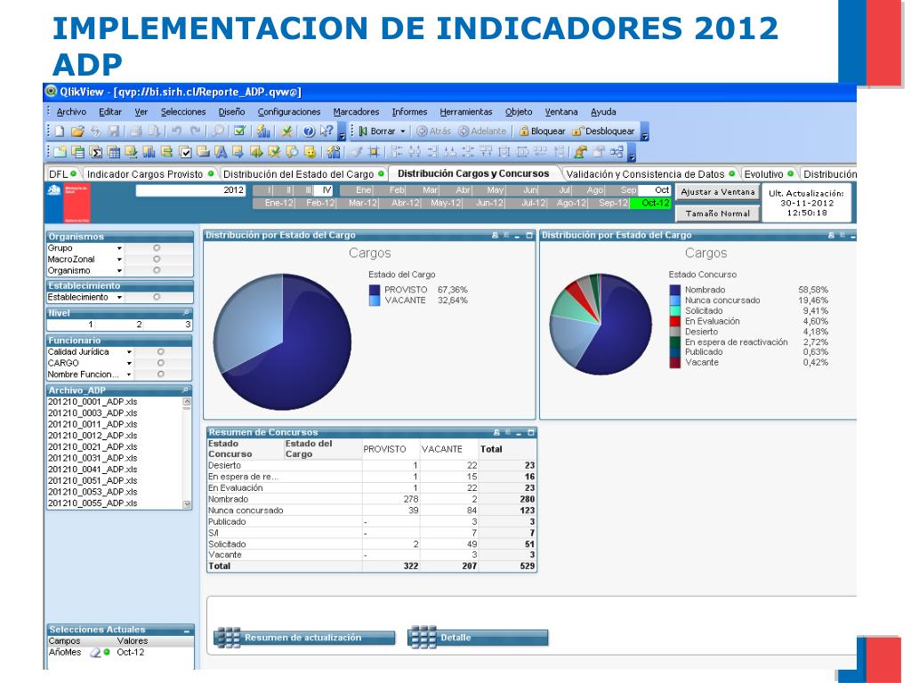This screenshot has width=911, height=683.
Task: Switch to Validación y Consistencia de Datos tab
Action: pyautogui.click(x=650, y=174)
